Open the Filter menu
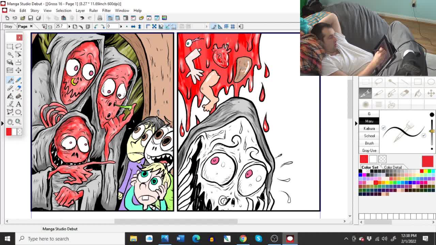This screenshot has width=436, height=245. 106,11
